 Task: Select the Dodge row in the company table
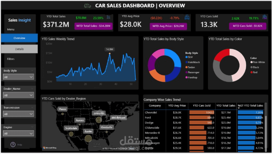[x=204, y=123]
